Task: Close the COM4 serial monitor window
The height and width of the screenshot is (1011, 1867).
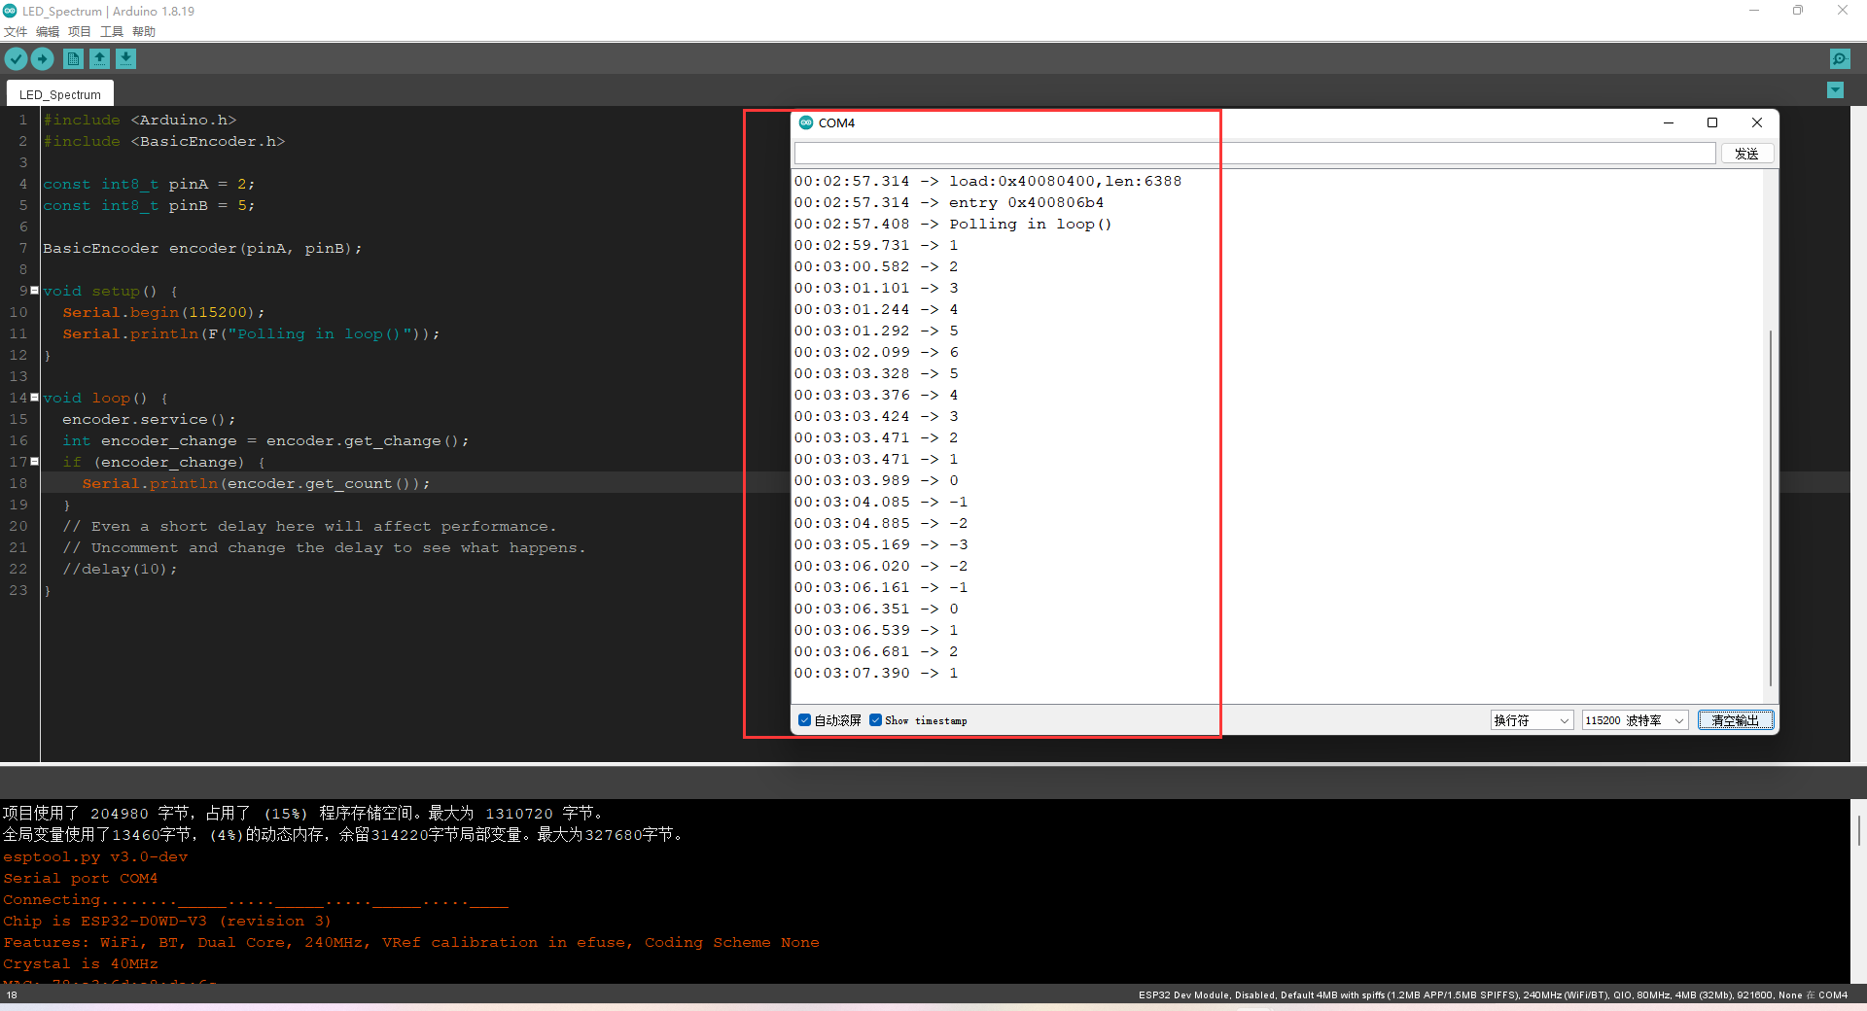Action: [x=1757, y=122]
